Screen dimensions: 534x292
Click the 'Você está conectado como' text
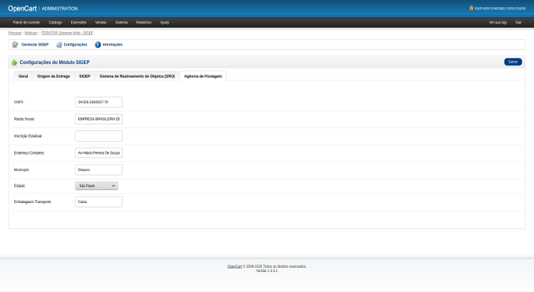500,8
